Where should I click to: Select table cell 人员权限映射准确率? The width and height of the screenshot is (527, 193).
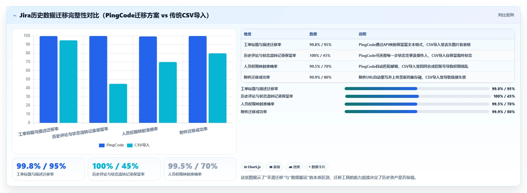(x=261, y=67)
